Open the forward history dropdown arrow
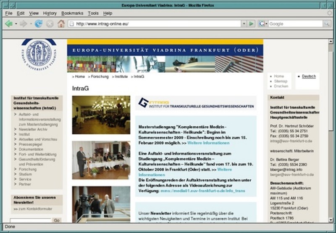336x233 pixels. point(31,24)
